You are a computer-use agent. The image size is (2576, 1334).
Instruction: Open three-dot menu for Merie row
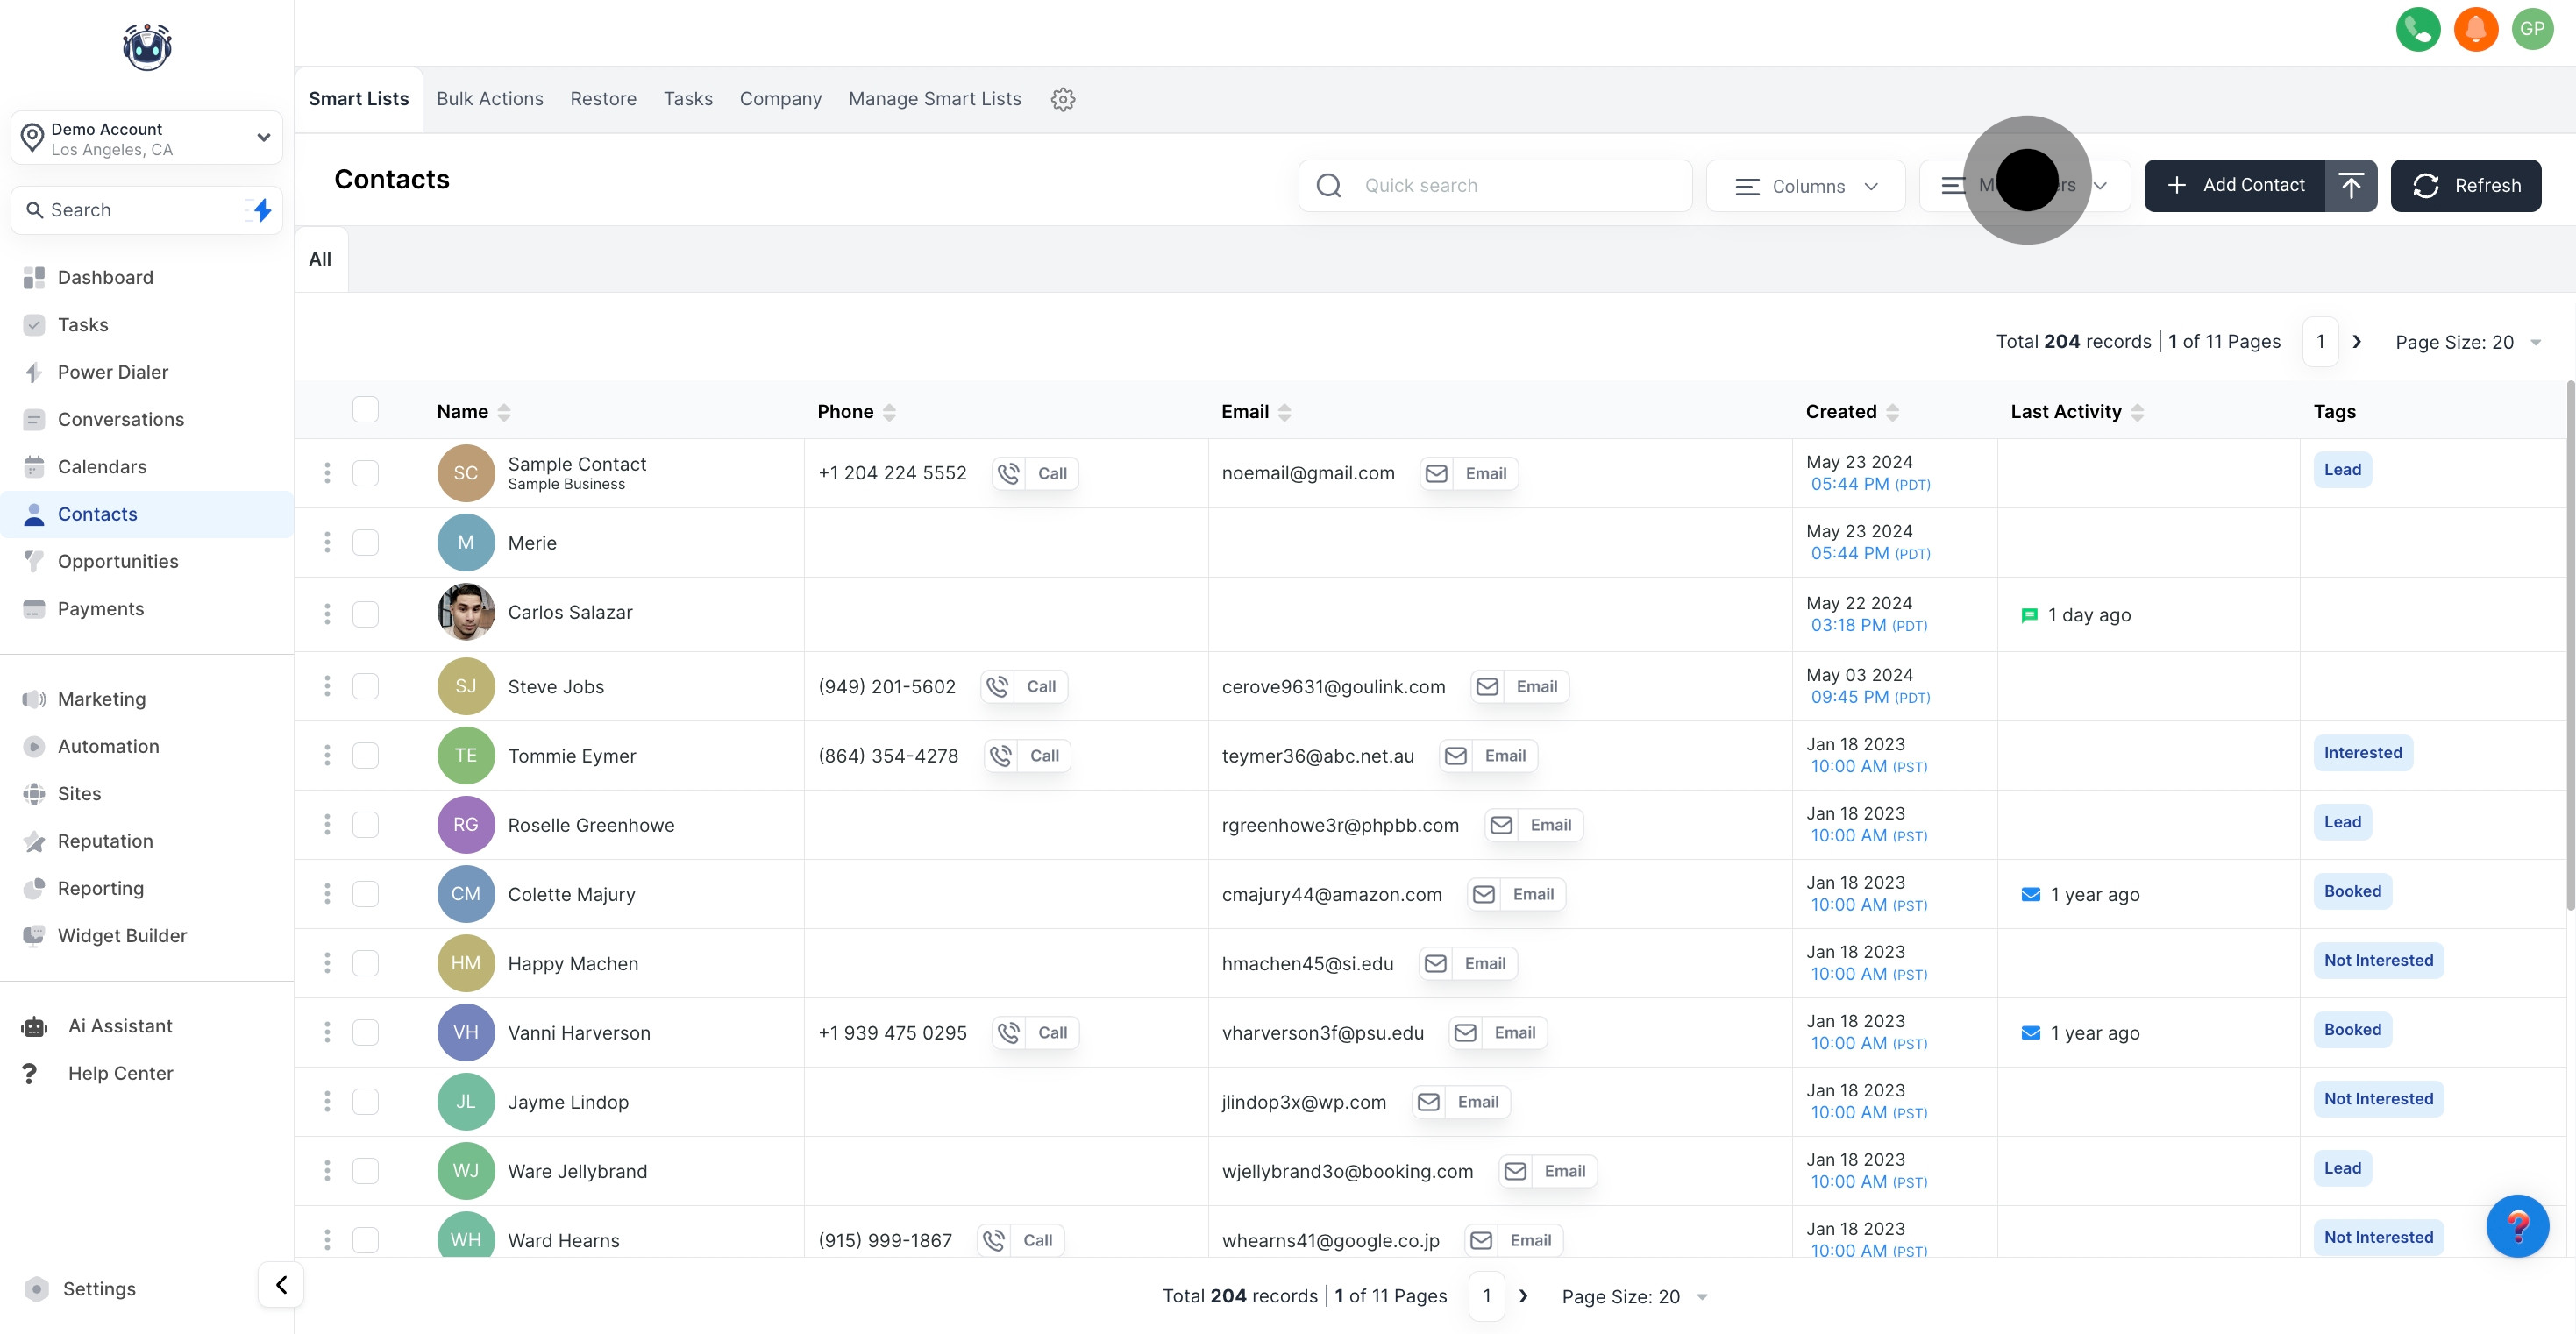pyautogui.click(x=327, y=542)
